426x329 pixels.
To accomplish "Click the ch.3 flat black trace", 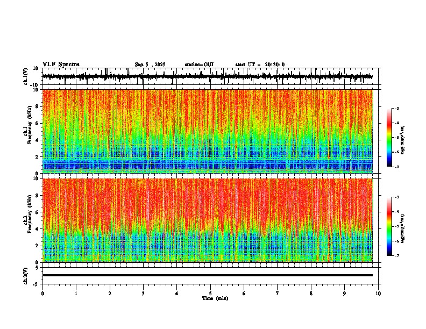I will 208,275.
